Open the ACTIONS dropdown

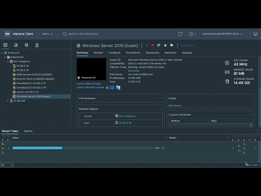point(188,45)
